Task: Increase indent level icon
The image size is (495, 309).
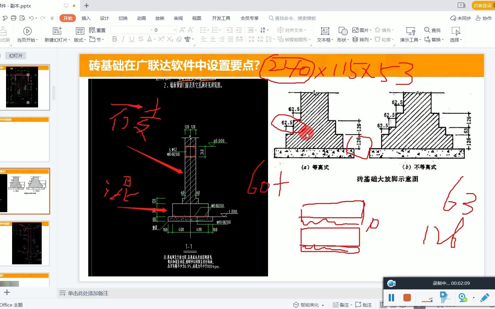Action: tap(239, 30)
